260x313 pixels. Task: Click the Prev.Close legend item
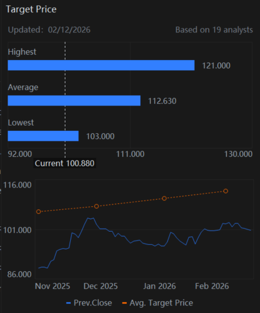click(x=89, y=303)
